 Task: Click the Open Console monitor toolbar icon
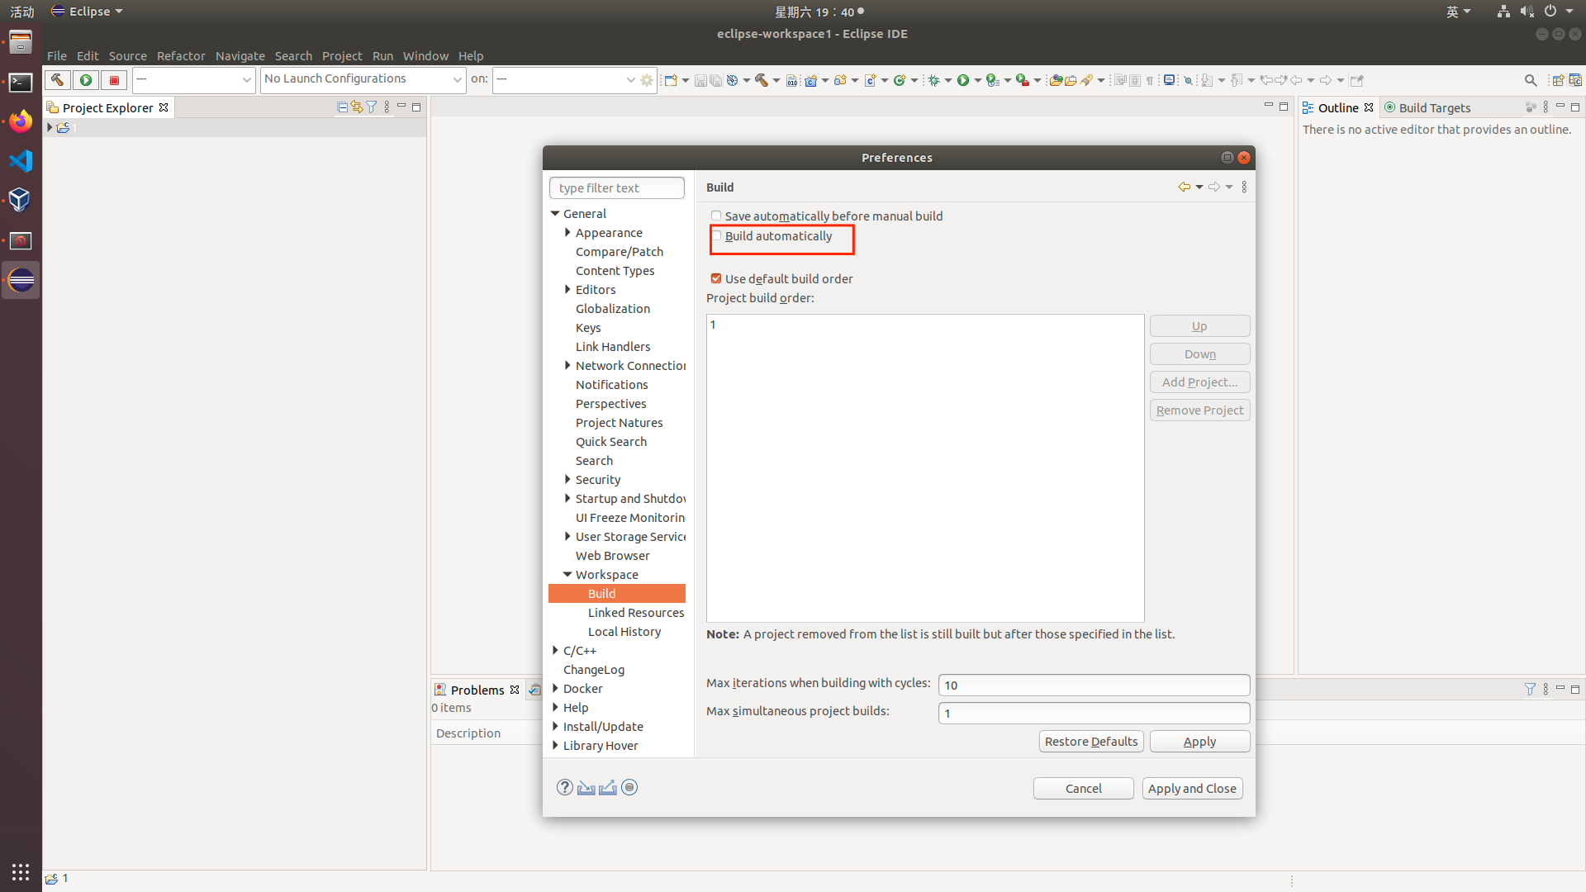tap(1170, 80)
